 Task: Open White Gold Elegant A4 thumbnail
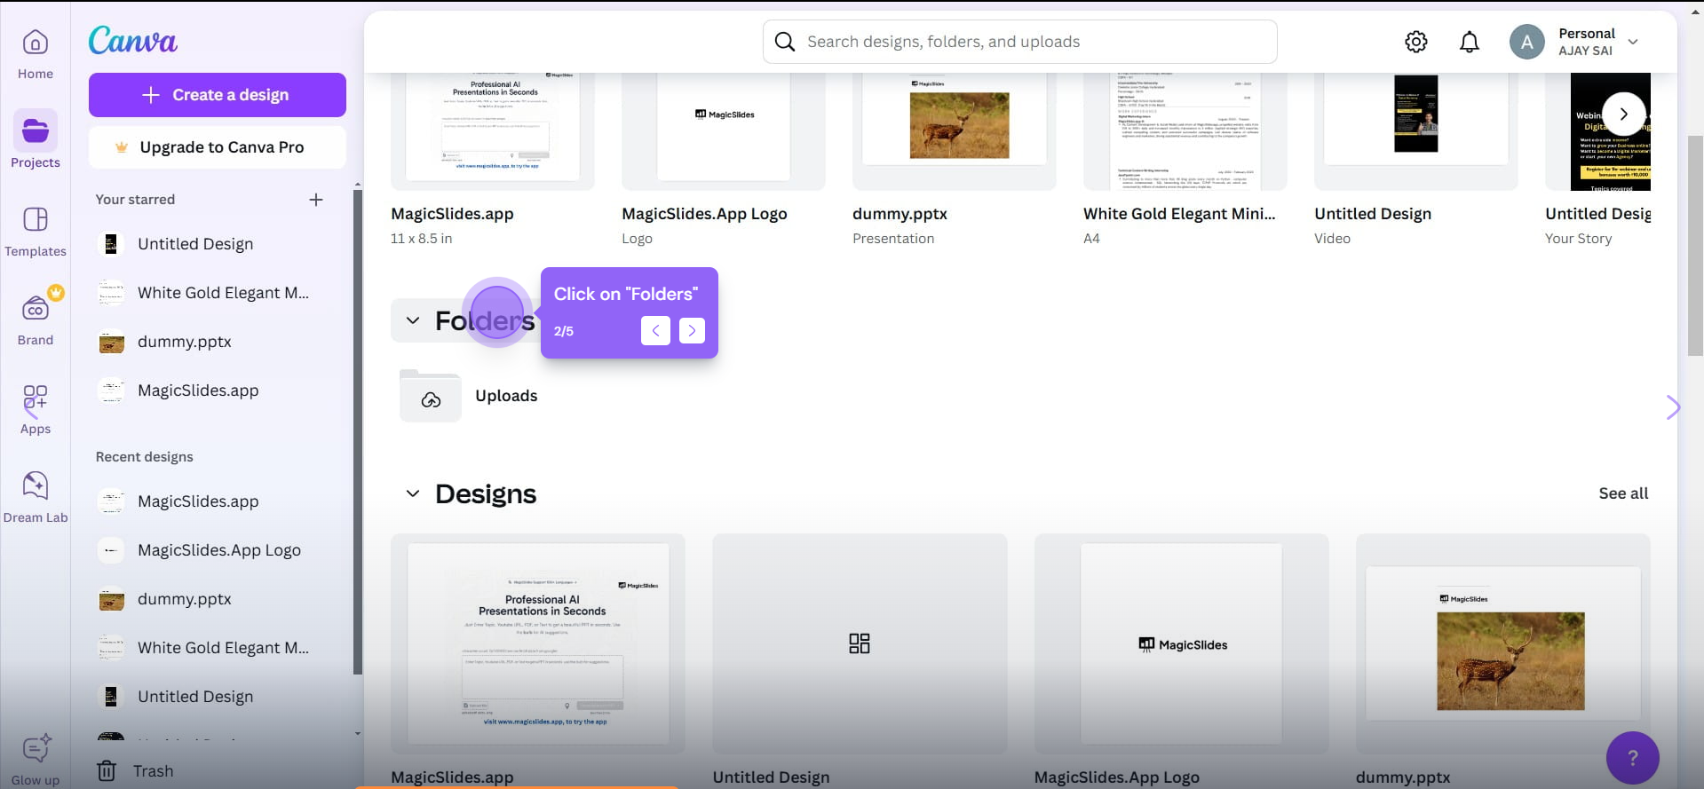(1185, 131)
